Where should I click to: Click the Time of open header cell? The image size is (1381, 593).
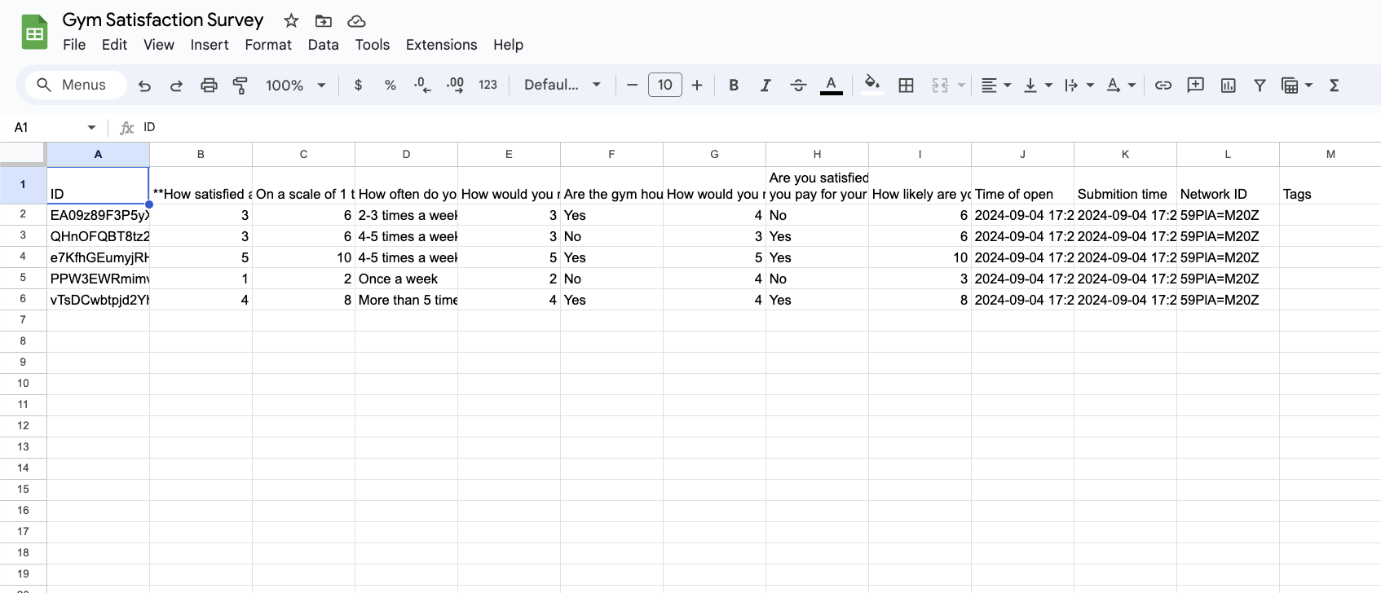[1022, 185]
